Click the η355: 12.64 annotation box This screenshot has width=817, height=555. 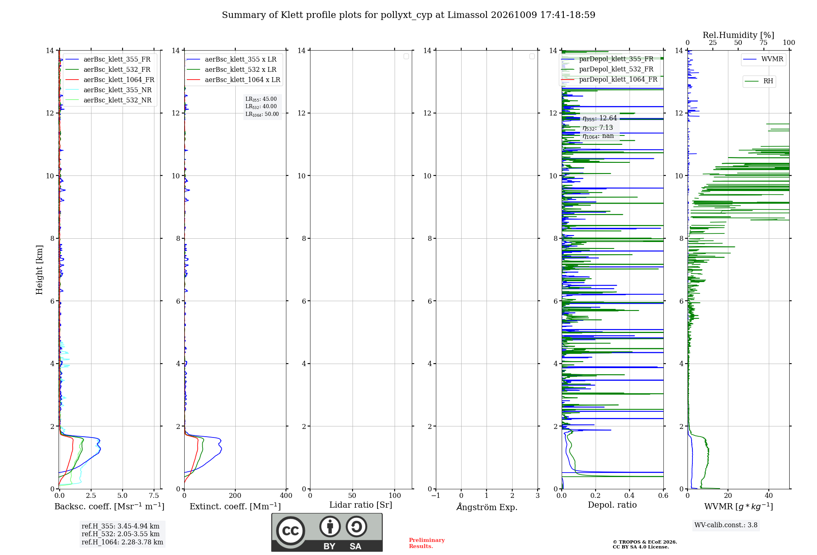[x=600, y=127]
